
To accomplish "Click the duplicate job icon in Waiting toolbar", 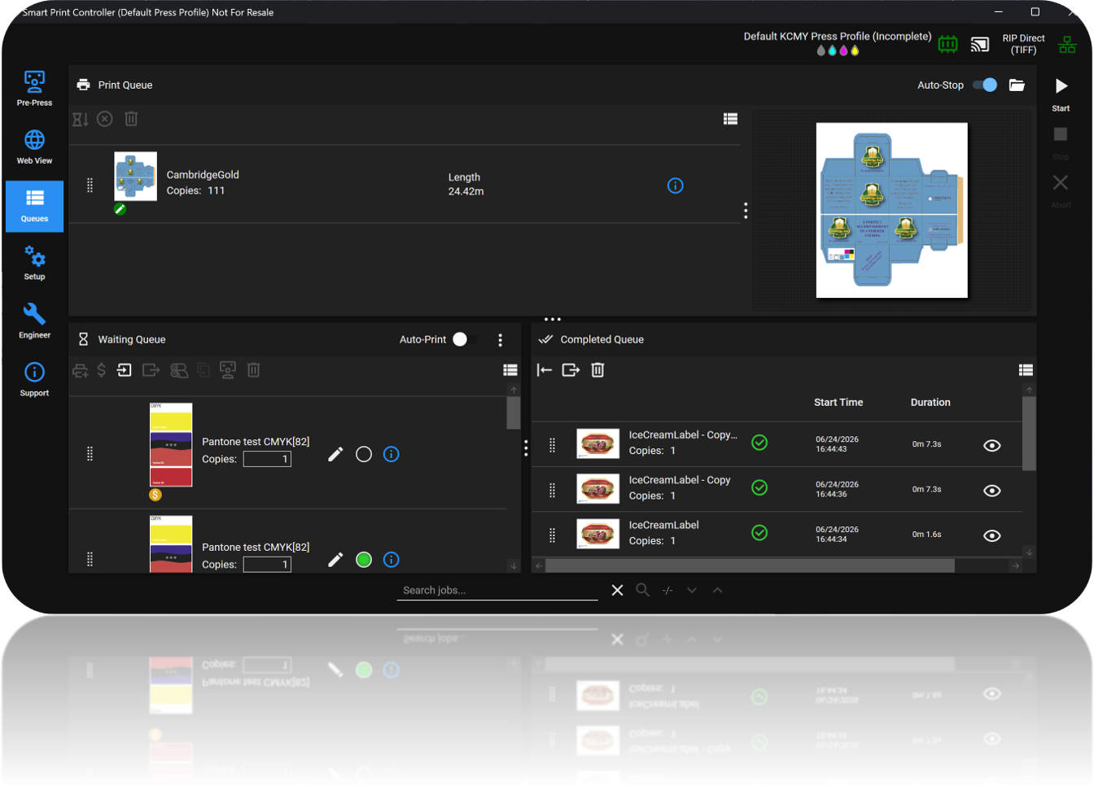I will pyautogui.click(x=203, y=370).
